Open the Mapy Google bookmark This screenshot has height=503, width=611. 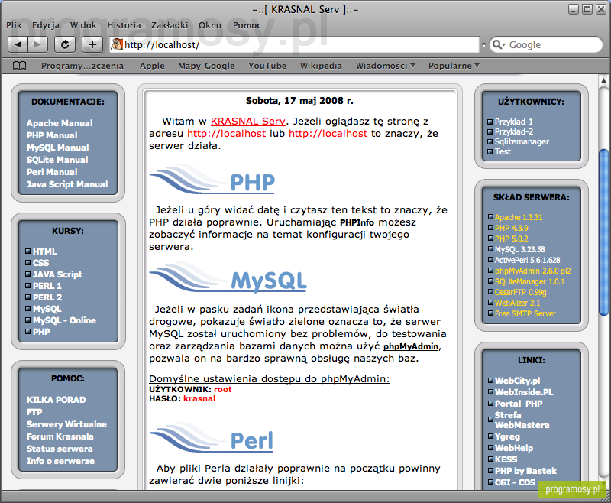206,66
